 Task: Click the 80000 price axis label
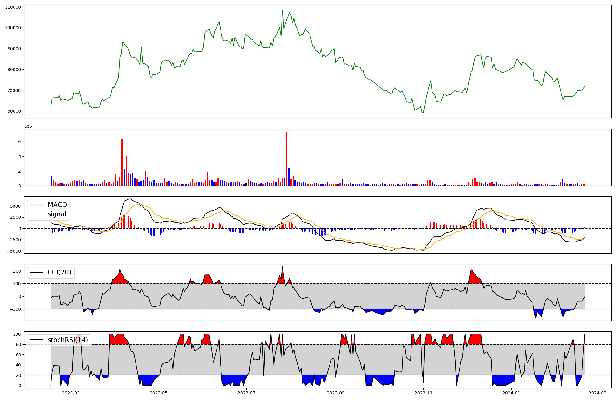(14, 70)
